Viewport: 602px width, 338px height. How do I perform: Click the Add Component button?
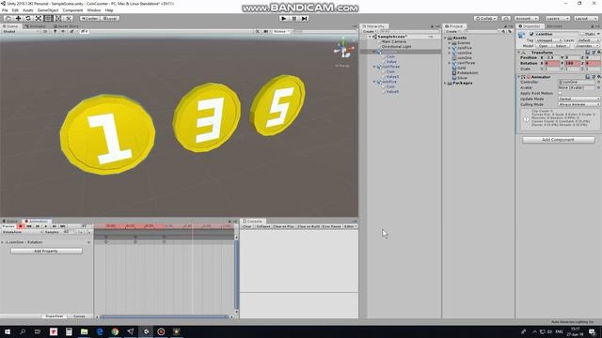coord(558,140)
